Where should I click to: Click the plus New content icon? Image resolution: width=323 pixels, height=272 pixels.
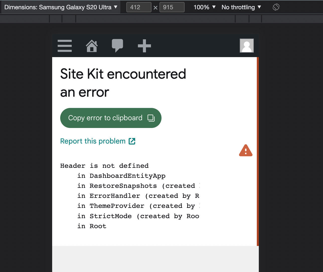(x=144, y=46)
